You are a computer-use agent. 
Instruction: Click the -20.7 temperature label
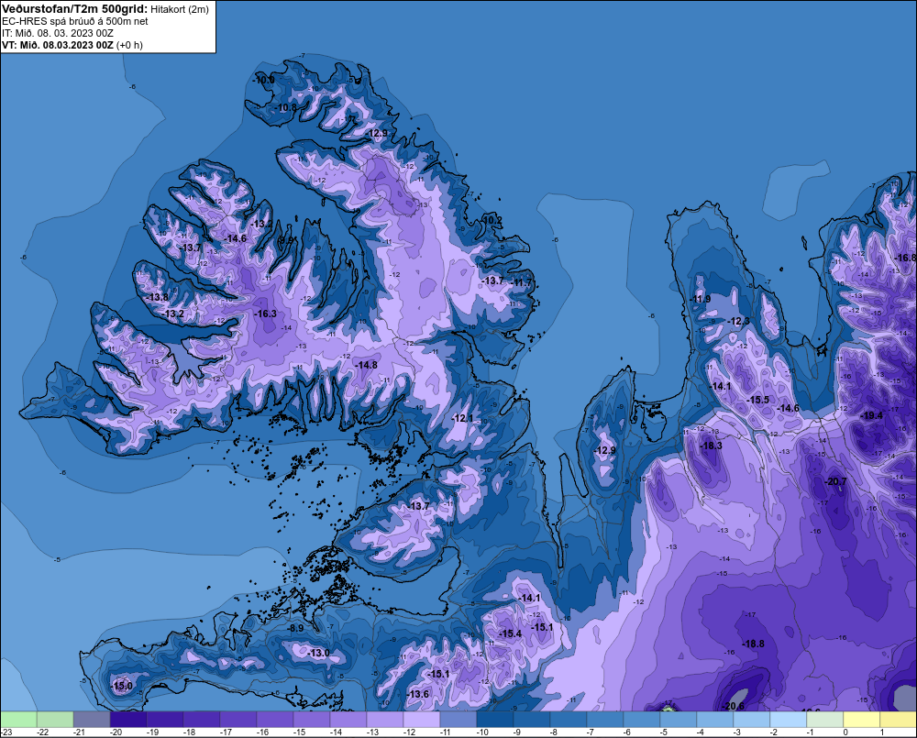coord(835,482)
